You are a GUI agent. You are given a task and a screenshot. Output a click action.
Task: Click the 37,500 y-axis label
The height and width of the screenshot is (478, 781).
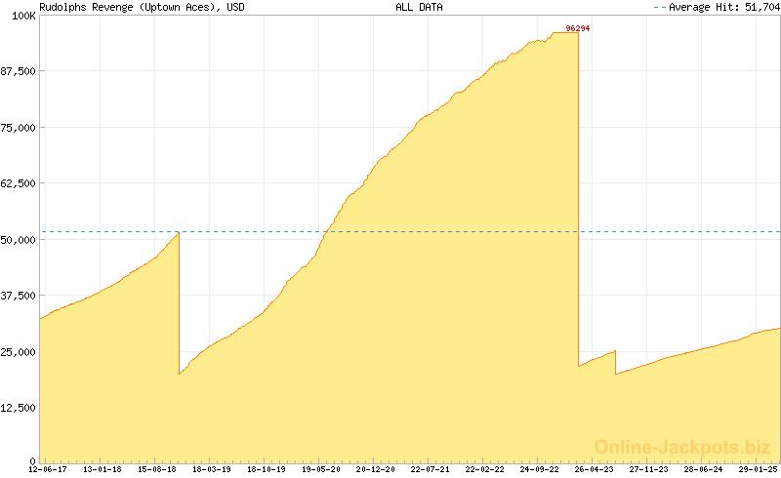[19, 296]
